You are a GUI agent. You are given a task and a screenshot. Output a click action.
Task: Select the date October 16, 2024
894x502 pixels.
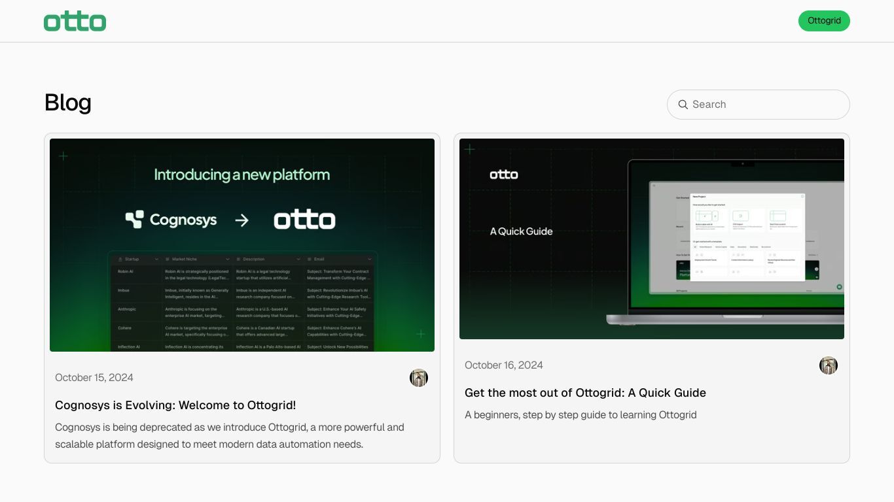504,365
